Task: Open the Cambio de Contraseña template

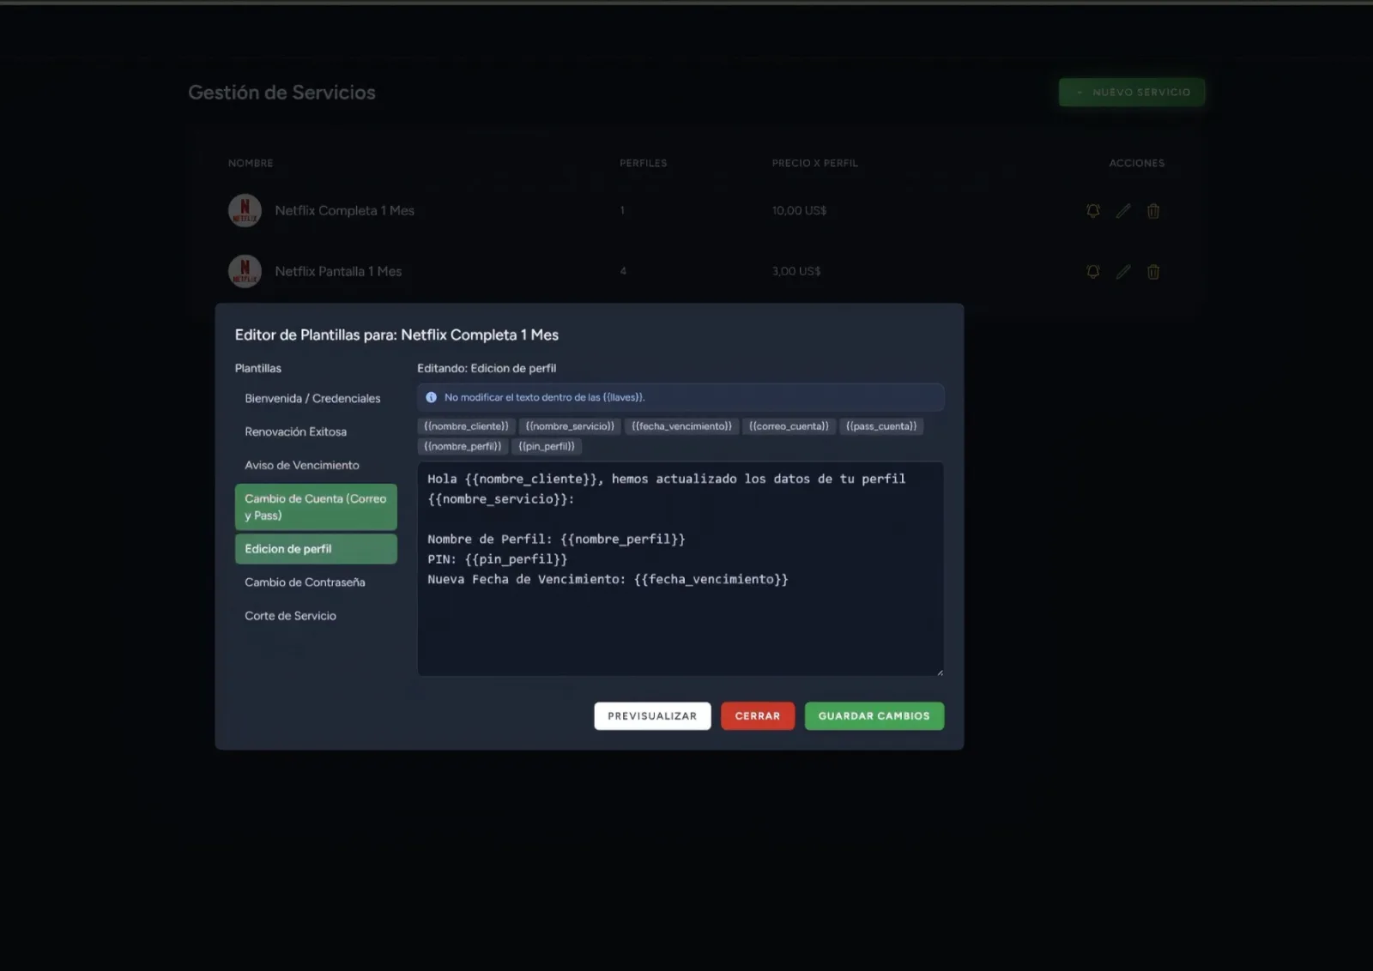Action: point(316,582)
